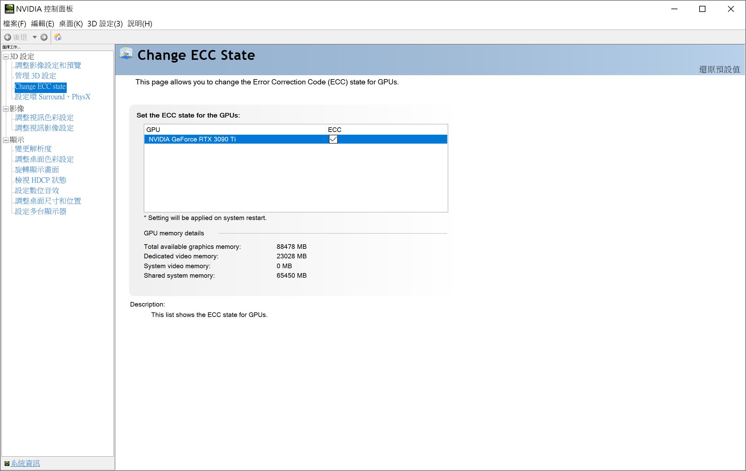Select 設定環 Surround、PhysX tree item
The height and width of the screenshot is (471, 746).
[x=53, y=97]
